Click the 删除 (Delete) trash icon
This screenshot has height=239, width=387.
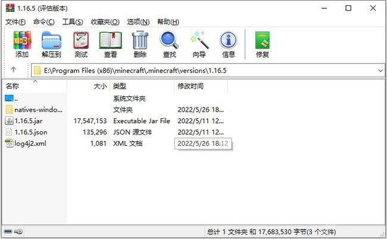click(x=140, y=45)
